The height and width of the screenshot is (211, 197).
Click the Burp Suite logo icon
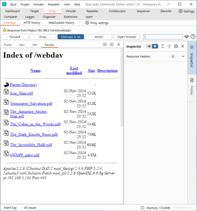coord(4,4)
